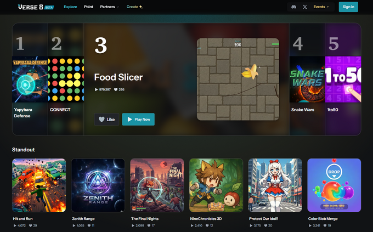Open the Events external link
The width and height of the screenshot is (373, 232).
point(321,7)
